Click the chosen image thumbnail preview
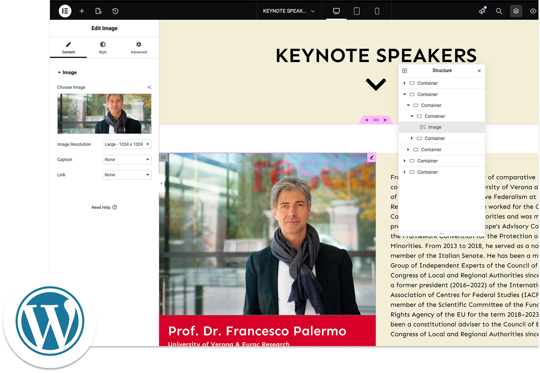 coord(104,114)
